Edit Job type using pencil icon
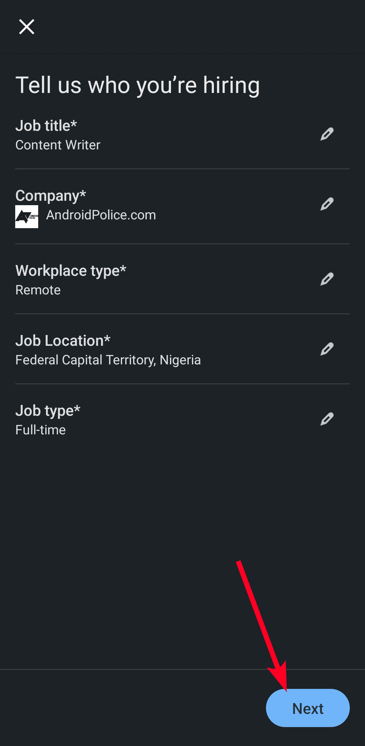The image size is (365, 746). click(327, 419)
